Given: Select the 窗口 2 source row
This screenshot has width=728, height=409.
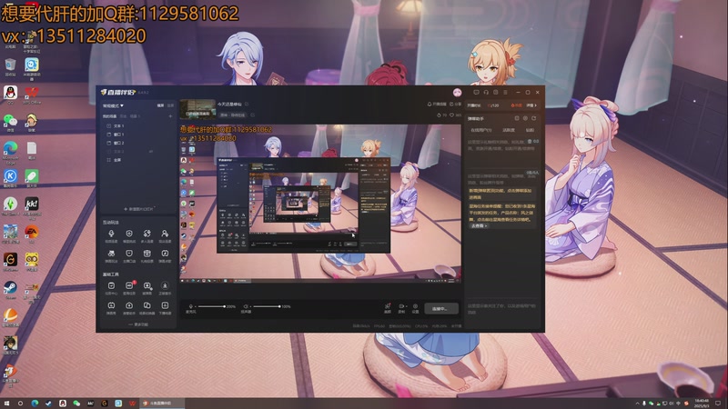Looking at the screenshot, I should point(138,143).
